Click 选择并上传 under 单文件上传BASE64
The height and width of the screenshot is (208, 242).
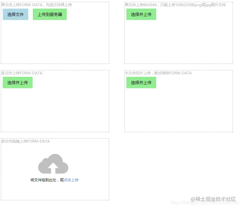pyautogui.click(x=141, y=14)
